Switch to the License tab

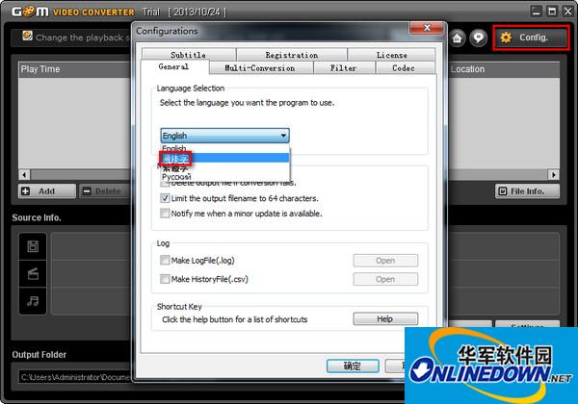[391, 55]
